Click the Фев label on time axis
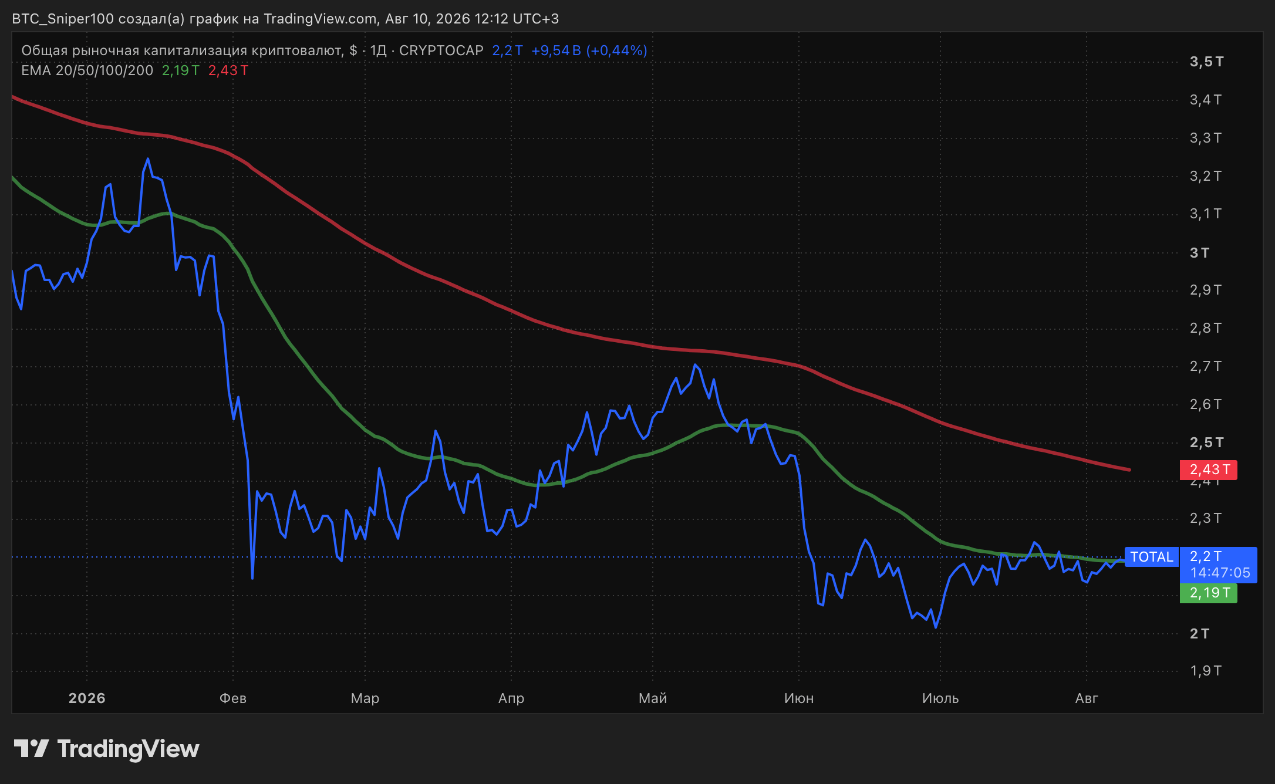Screen dimensions: 1275x784 (233, 698)
